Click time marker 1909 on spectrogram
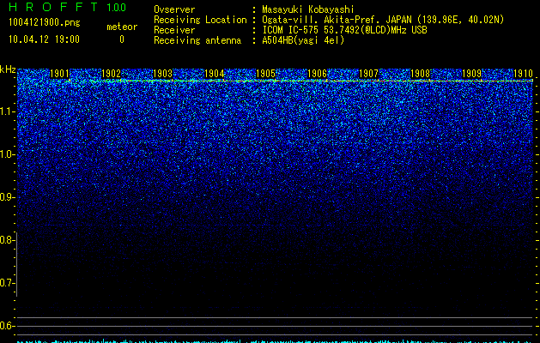540x343 pixels. (471, 74)
